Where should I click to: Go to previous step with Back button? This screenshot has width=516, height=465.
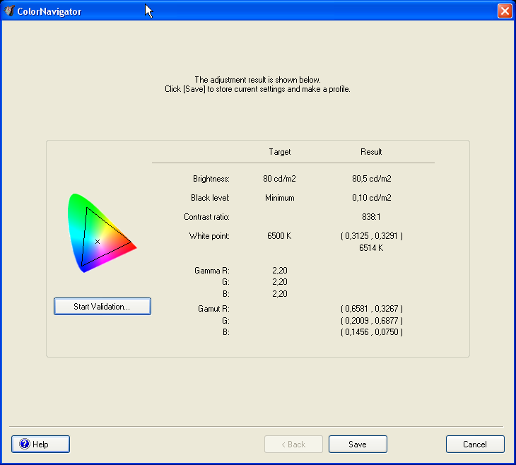point(293,445)
